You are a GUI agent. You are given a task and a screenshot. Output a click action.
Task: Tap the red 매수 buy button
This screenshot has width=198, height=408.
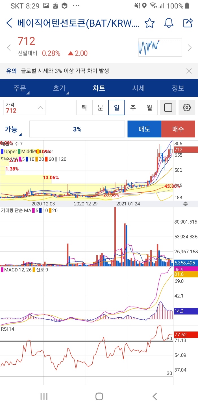178,129
